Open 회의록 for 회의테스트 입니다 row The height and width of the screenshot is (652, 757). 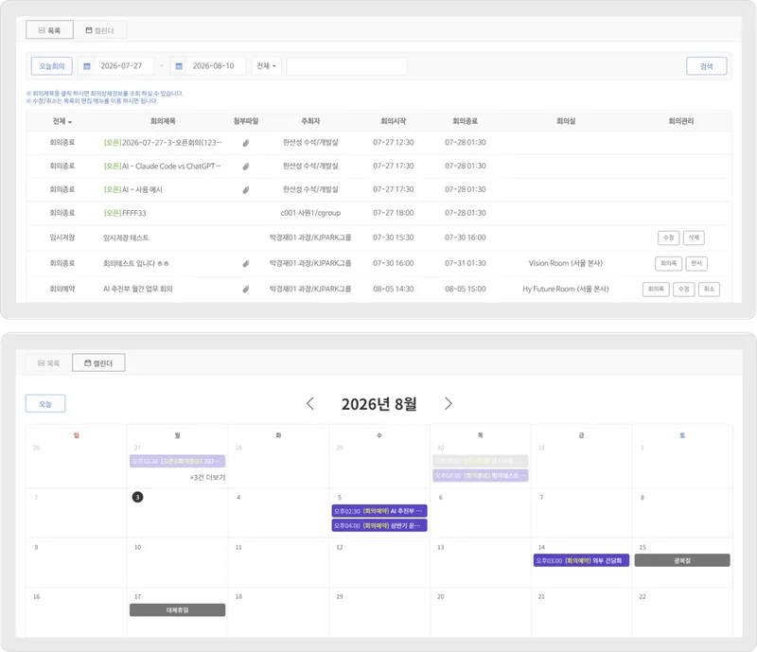(x=669, y=263)
